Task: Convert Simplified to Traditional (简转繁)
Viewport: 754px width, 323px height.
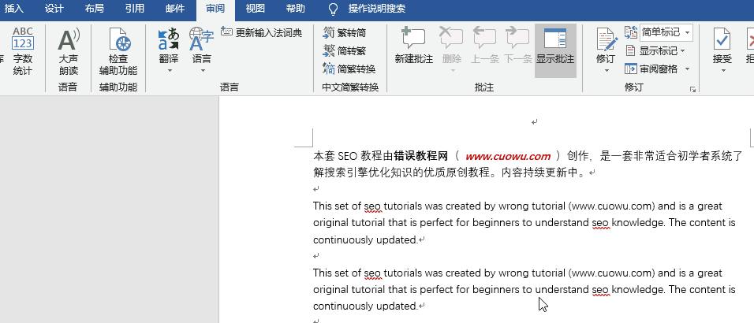Action: point(345,50)
